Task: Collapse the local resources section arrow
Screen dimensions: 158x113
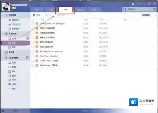Action: point(2,34)
